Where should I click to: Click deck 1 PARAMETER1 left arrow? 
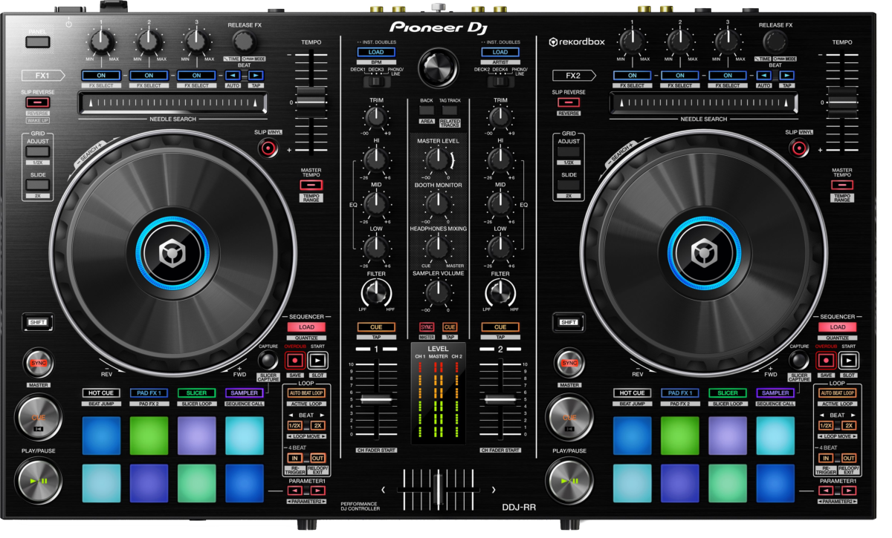[297, 491]
